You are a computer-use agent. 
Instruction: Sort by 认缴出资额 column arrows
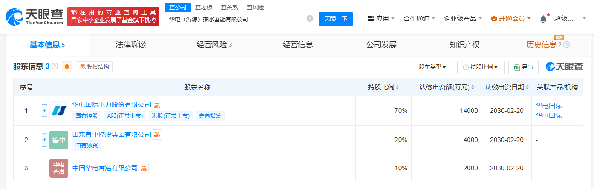pyautogui.click(x=473, y=87)
